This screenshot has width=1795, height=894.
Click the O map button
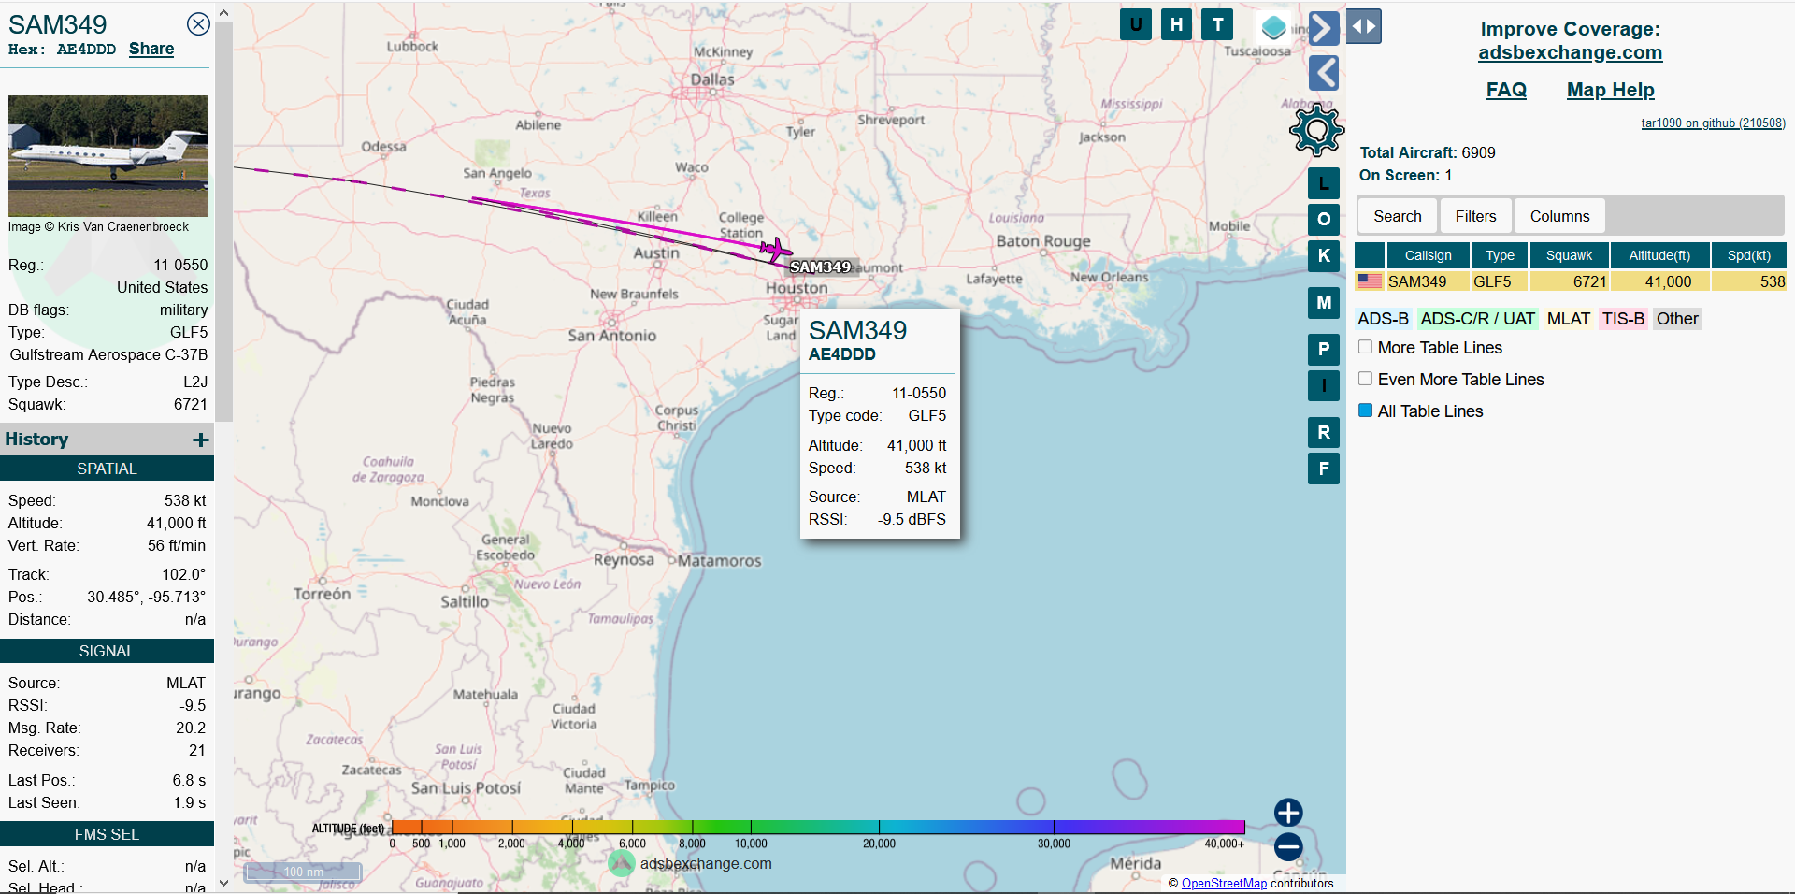click(x=1324, y=219)
